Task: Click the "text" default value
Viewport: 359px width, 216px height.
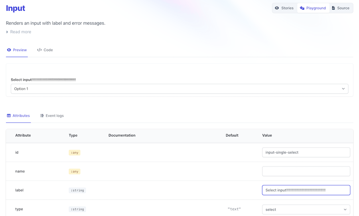Action: pos(234,209)
